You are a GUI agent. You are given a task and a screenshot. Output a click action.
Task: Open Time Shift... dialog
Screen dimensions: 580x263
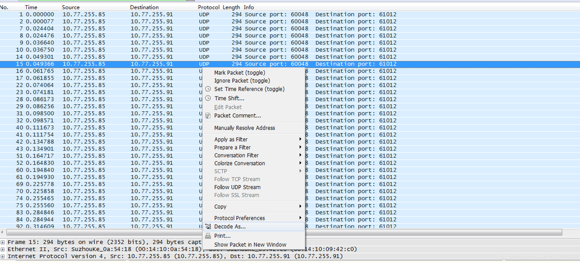click(229, 98)
